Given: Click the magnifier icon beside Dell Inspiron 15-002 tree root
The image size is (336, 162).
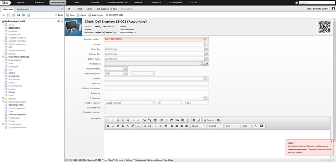Looking at the screenshot, I should tap(62, 22).
